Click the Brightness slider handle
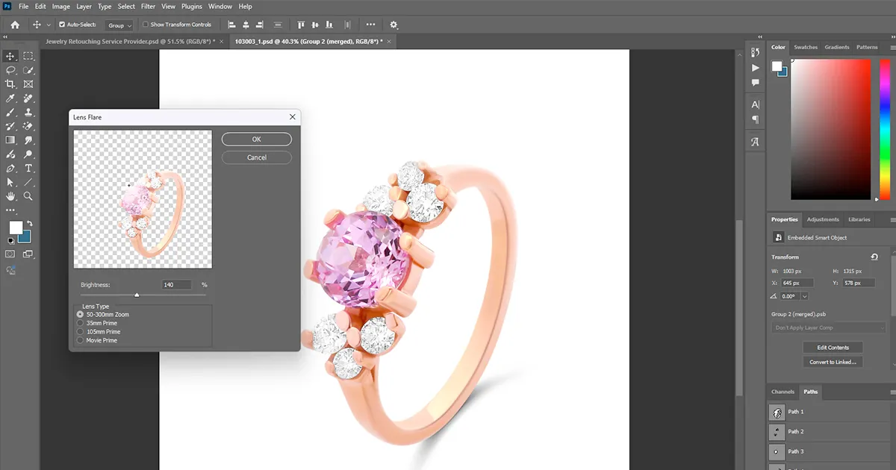The width and height of the screenshot is (896, 470). (137, 295)
